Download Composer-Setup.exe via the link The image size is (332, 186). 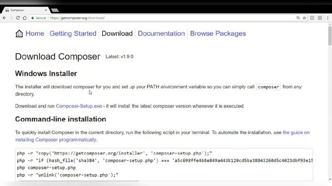[79, 106]
